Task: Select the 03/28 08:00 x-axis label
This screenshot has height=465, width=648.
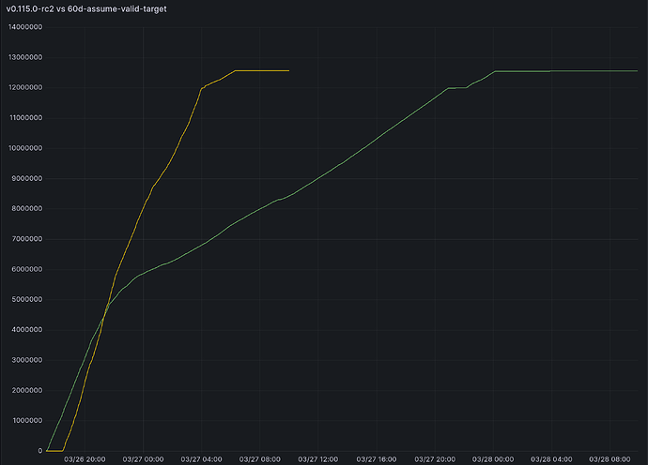Action: tap(609, 459)
